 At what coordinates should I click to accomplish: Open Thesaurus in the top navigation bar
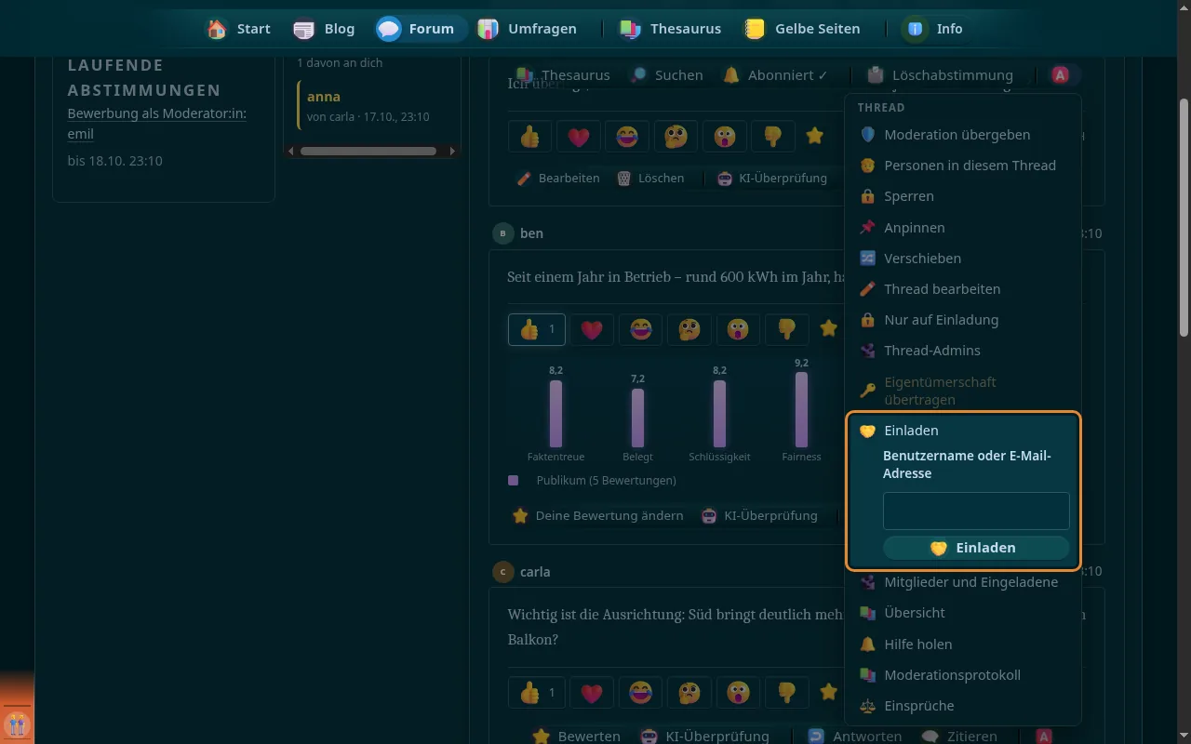click(670, 29)
